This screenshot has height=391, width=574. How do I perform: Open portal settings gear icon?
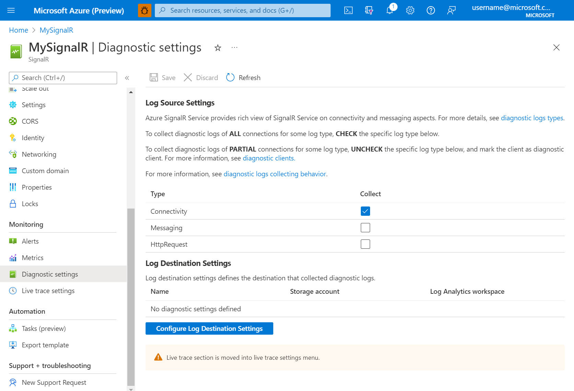[x=410, y=10]
